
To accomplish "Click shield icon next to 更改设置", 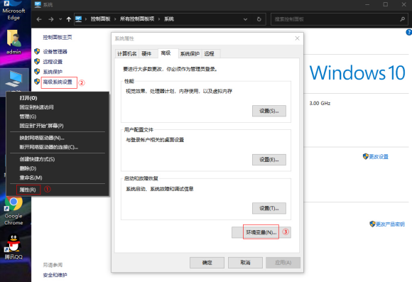I will click(366, 156).
